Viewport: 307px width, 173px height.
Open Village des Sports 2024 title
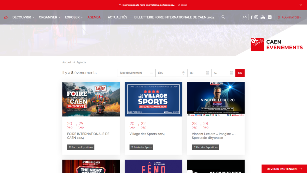[147, 134]
